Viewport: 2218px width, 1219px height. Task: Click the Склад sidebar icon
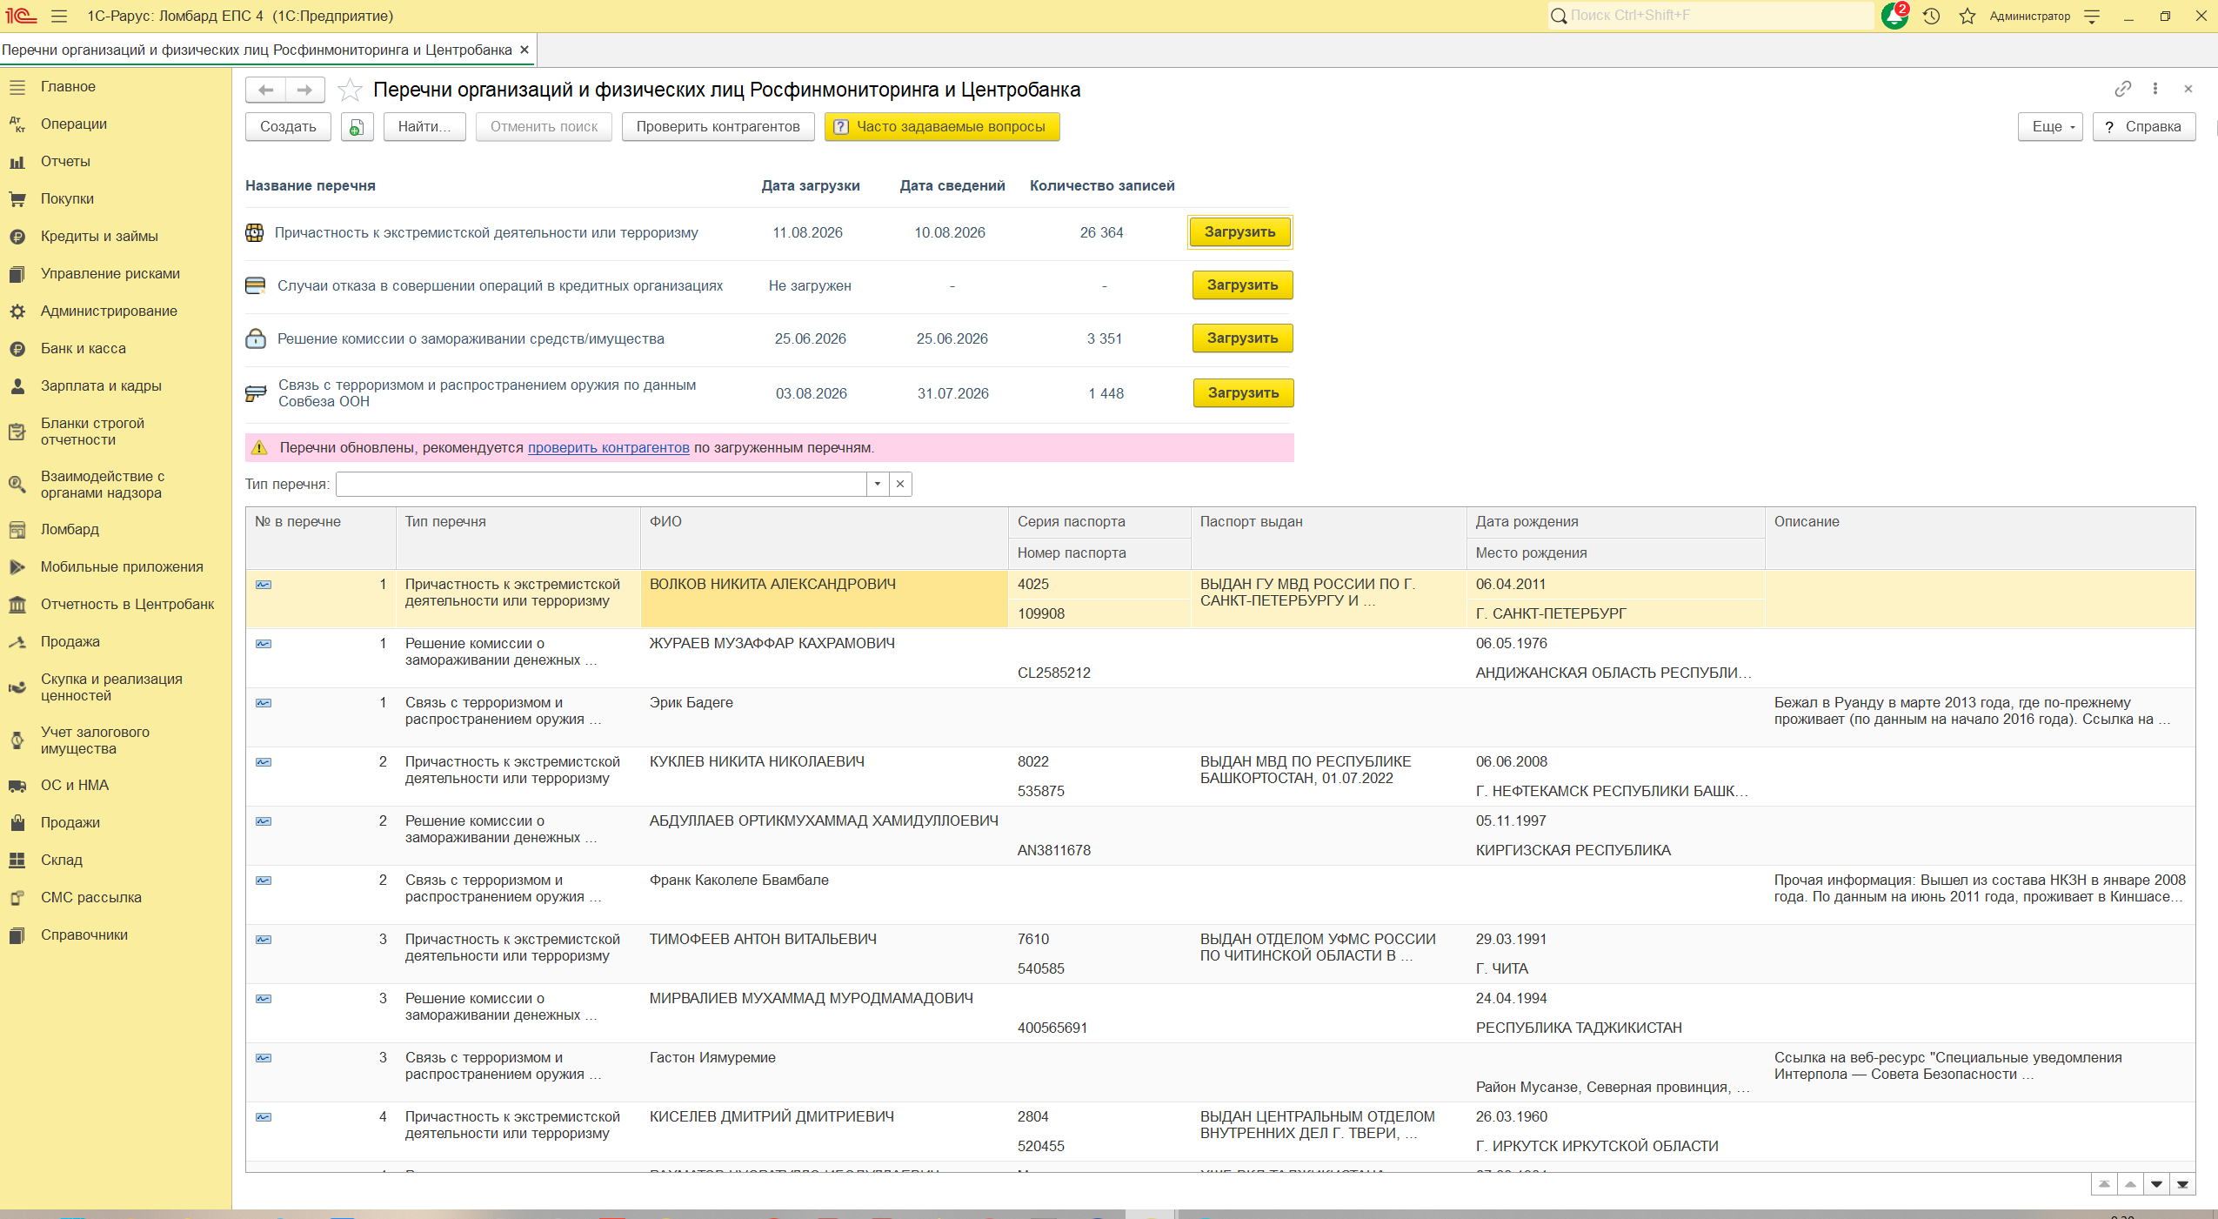click(x=17, y=861)
